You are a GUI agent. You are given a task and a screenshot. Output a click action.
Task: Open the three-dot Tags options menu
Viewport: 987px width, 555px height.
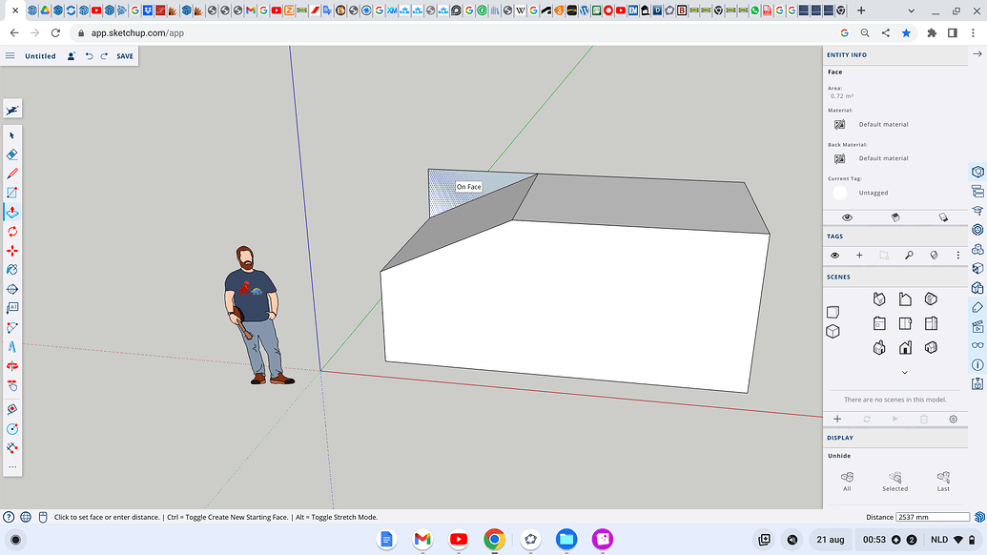tap(958, 256)
